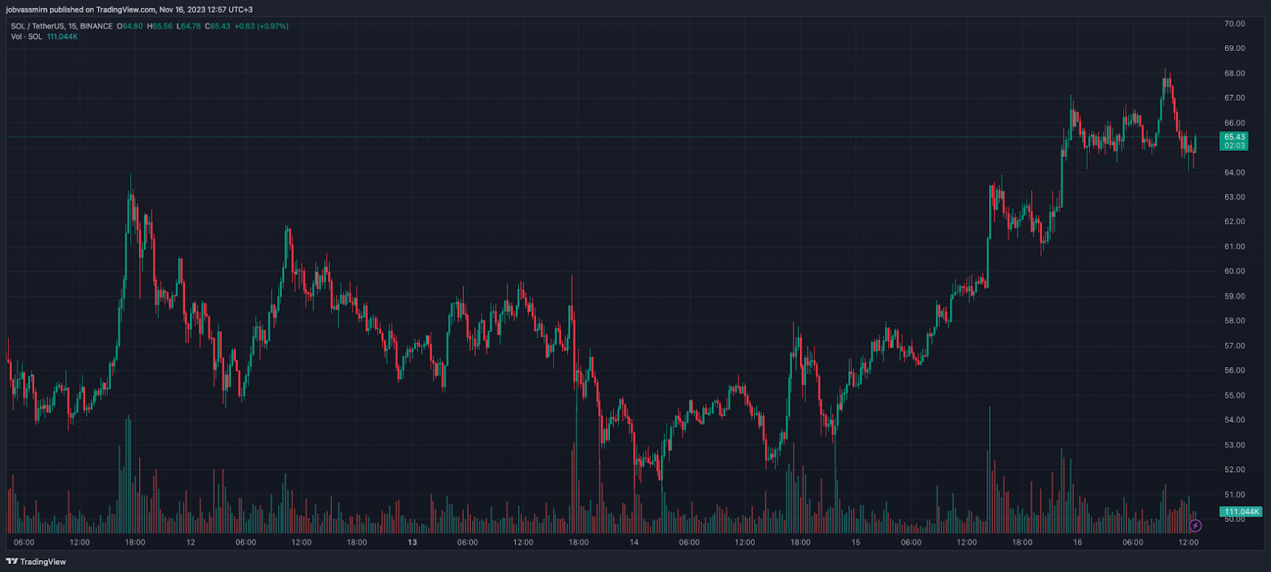Click the 68.00 price axis label
This screenshot has width=1271, height=572.
pyautogui.click(x=1234, y=73)
